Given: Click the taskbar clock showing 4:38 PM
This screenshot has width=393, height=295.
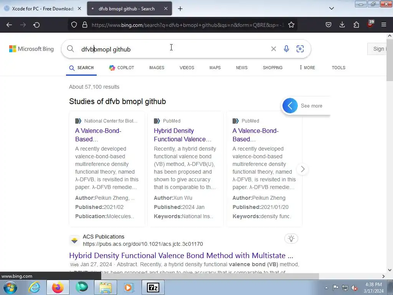Looking at the screenshot, I should [373, 288].
